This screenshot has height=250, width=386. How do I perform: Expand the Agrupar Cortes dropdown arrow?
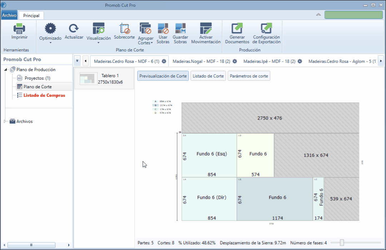pyautogui.click(x=152, y=43)
